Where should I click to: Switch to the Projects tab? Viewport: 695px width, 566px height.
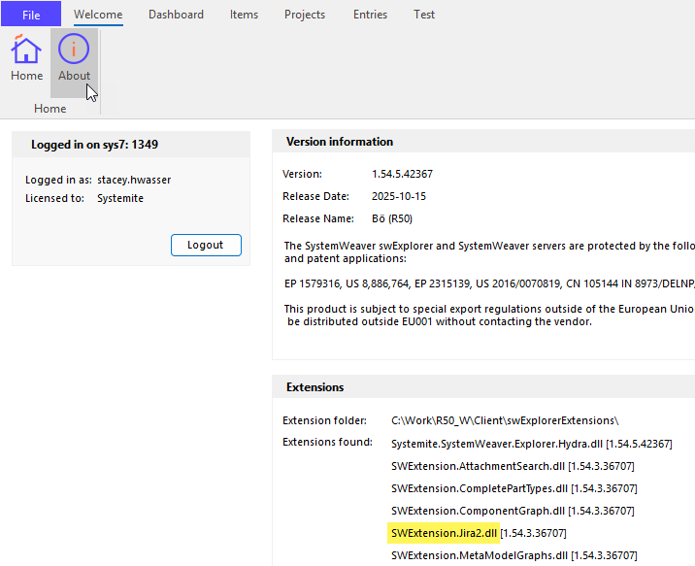305,15
